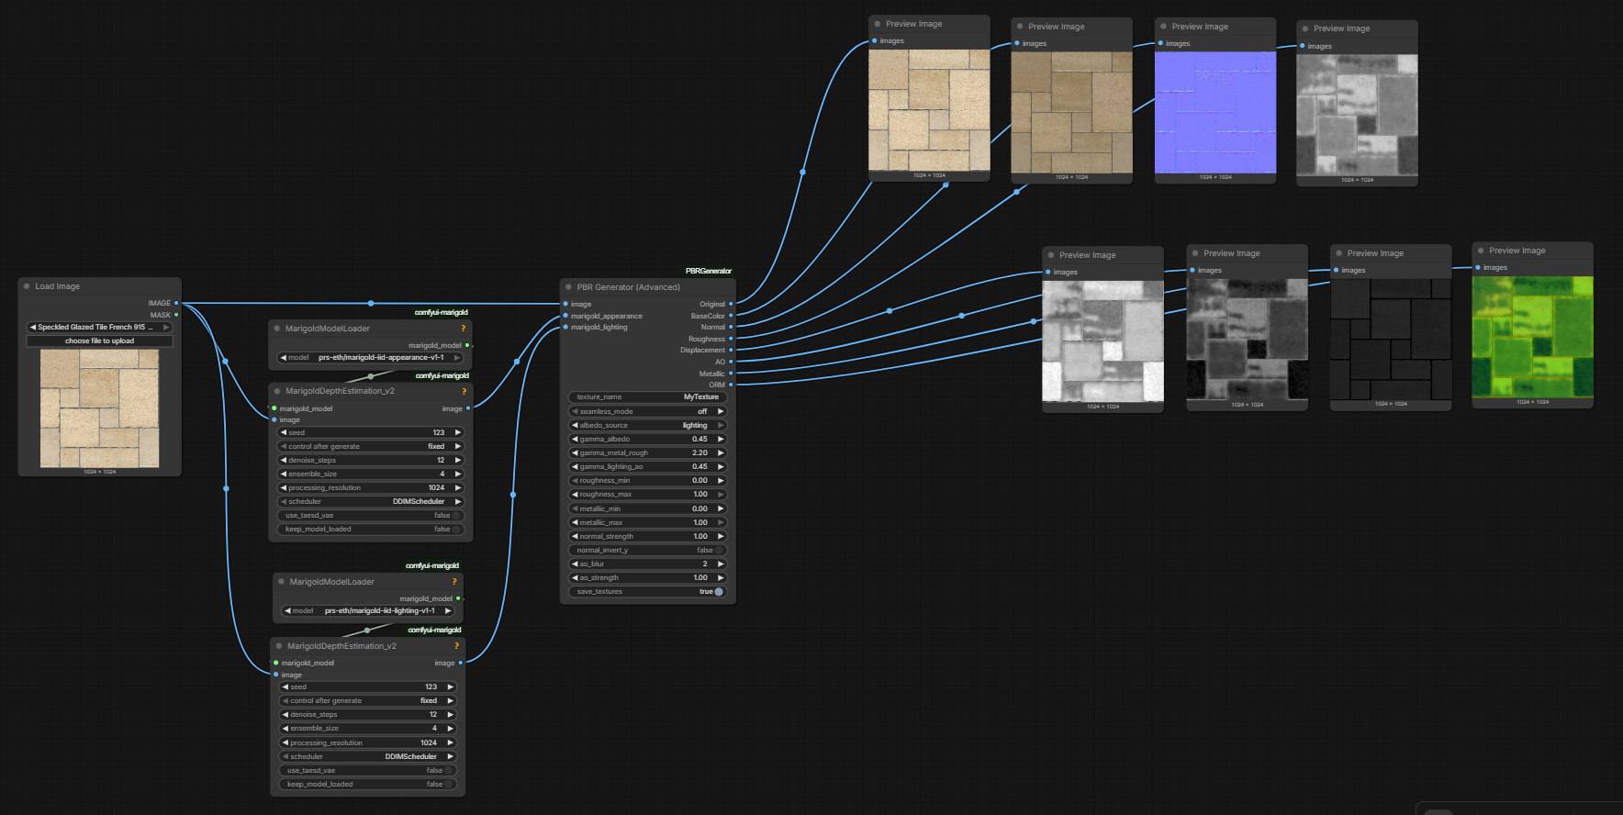Select the Load Image node title bar
The width and height of the screenshot is (1623, 815).
pos(100,286)
